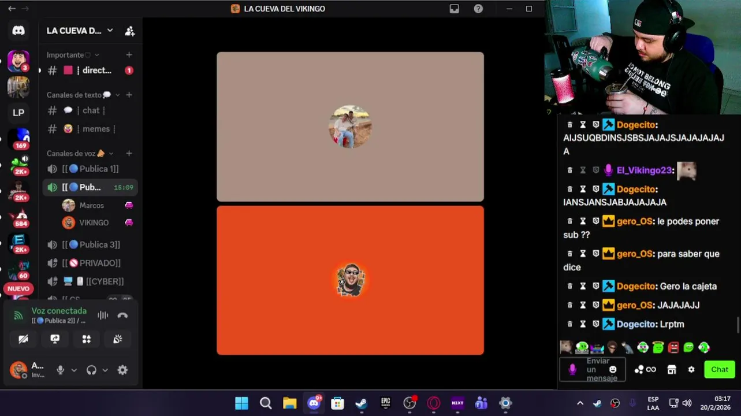
Task: Collapse the Importante category
Action: [73, 55]
